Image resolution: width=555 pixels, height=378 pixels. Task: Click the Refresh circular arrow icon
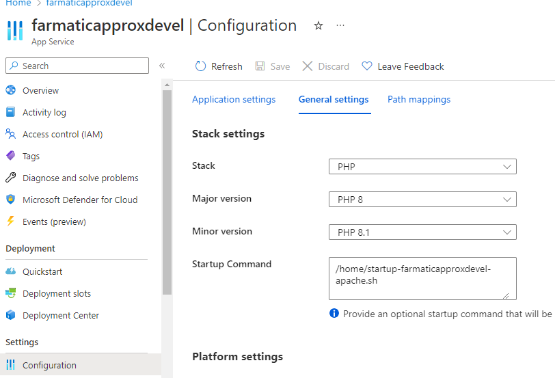point(200,66)
